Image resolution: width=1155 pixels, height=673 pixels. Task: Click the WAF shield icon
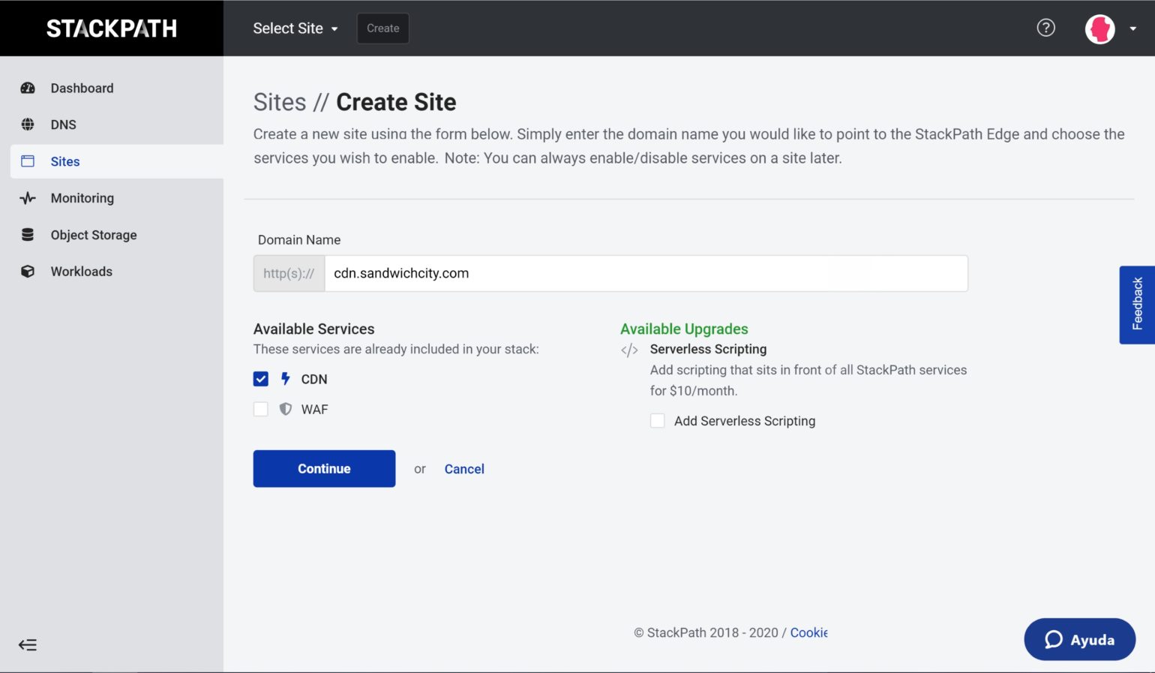pos(286,409)
